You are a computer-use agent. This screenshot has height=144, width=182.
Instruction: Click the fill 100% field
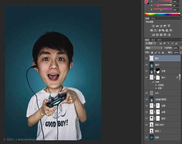click(x=176, y=52)
